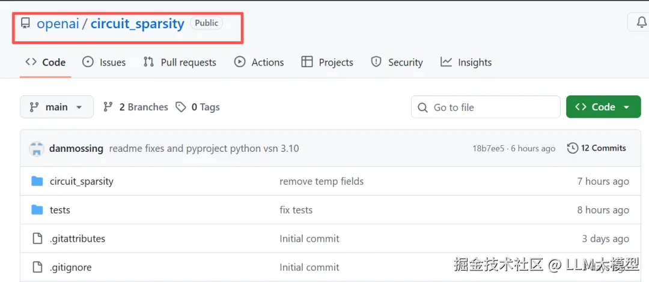Viewport: 649px width, 282px height.
Task: Expand the green Code dropdown button
Action: 603,107
